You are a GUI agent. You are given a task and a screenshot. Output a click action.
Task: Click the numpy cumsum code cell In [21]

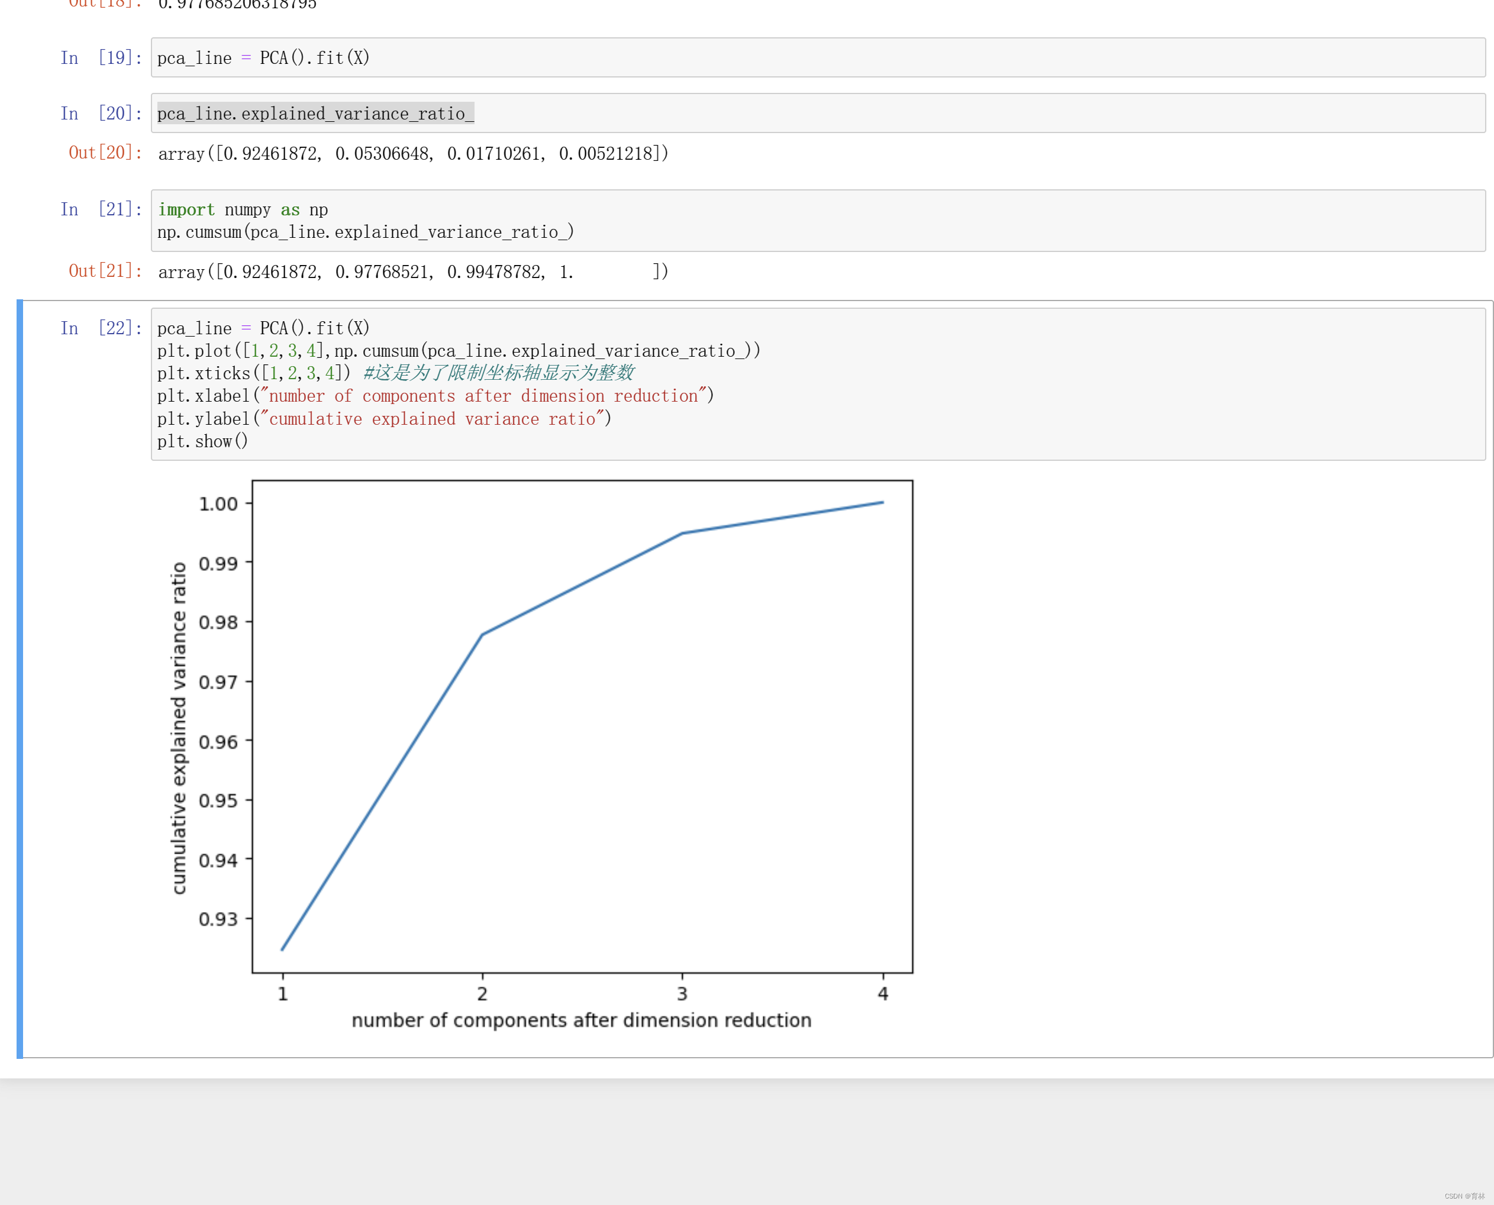point(818,221)
